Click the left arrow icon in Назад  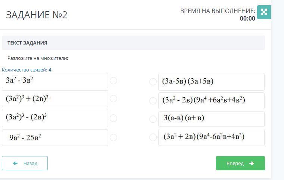(x=15, y=164)
